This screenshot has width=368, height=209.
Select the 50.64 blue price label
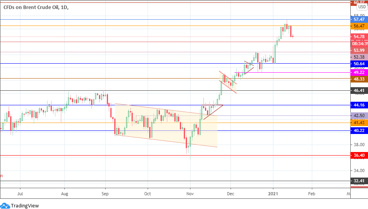[359, 64]
